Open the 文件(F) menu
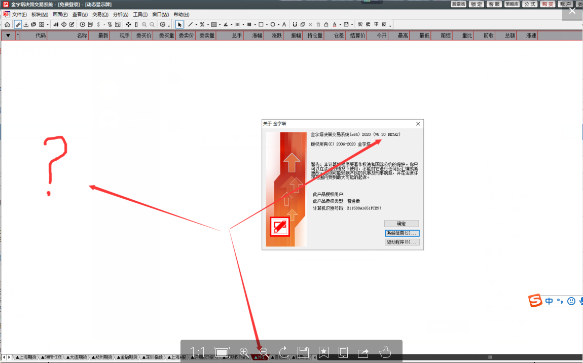 19,15
